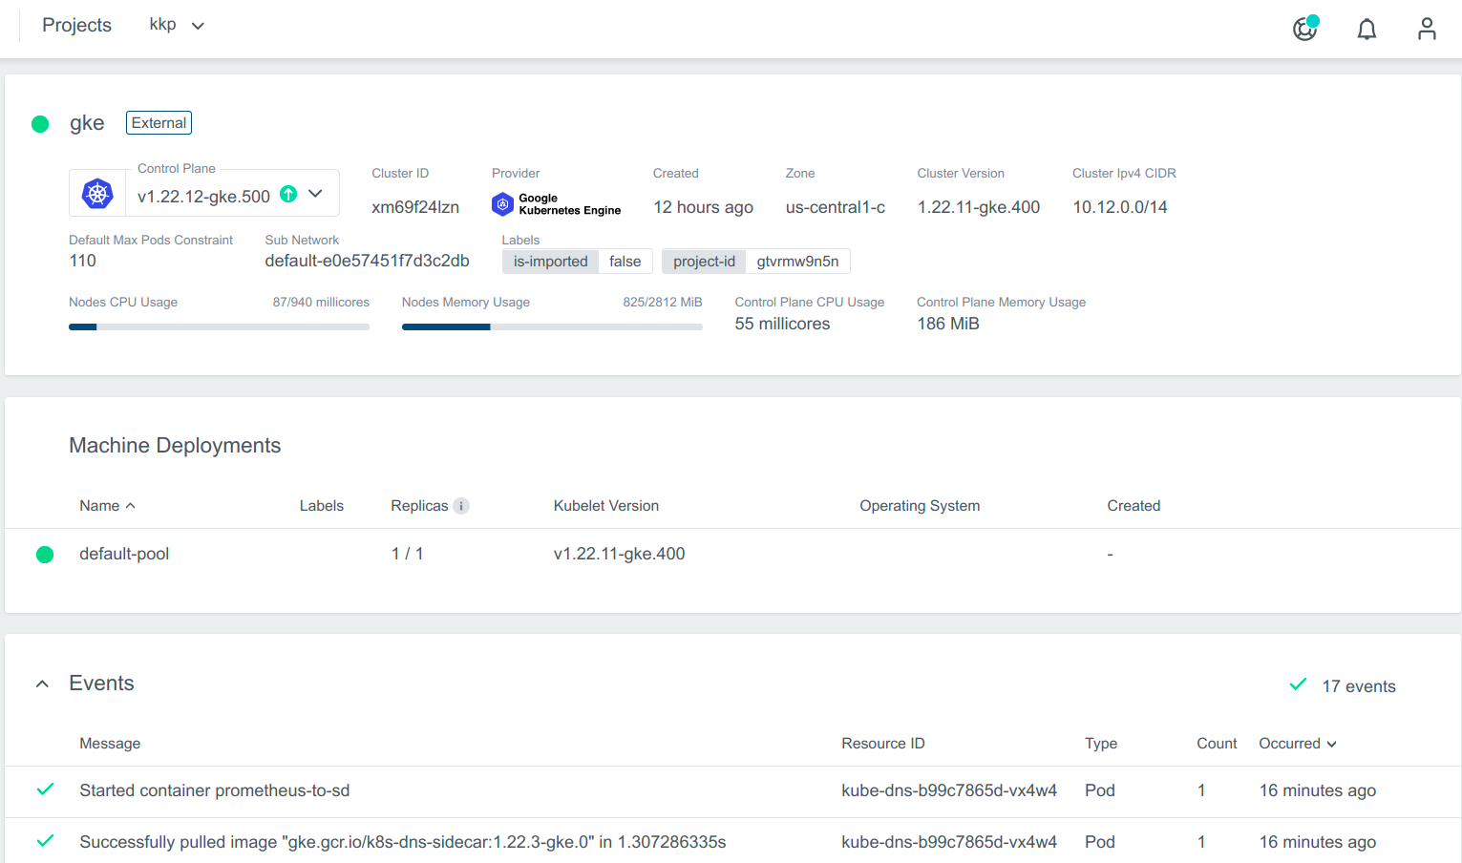Collapse the Events section
This screenshot has width=1462, height=863.
point(42,684)
